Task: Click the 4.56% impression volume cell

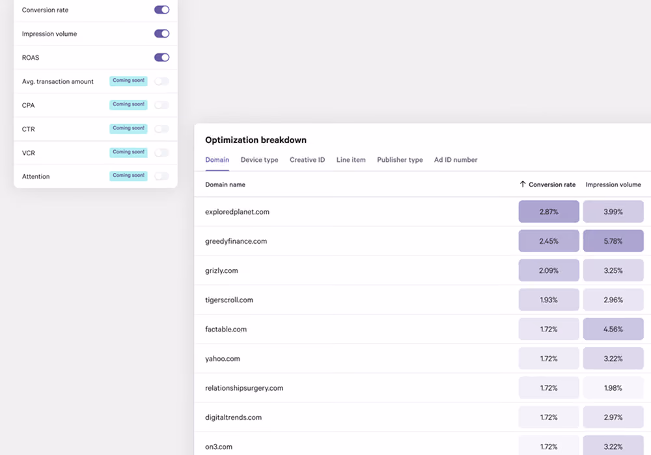Action: [613, 329]
